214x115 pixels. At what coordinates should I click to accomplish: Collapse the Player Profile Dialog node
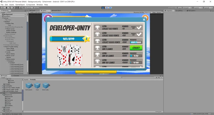tap(4, 47)
